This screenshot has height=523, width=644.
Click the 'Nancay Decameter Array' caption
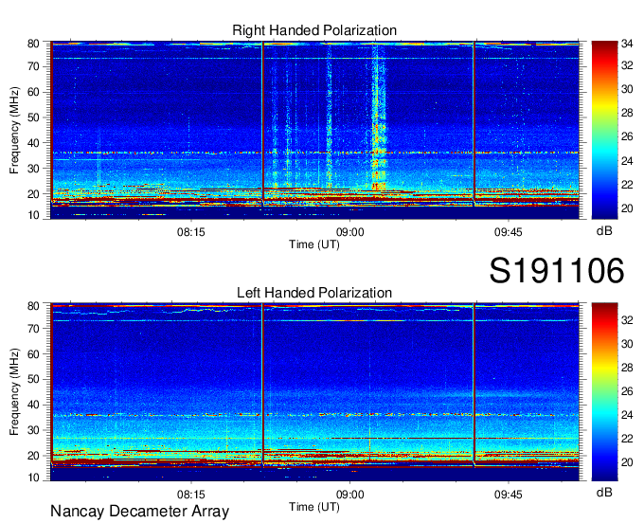tap(139, 512)
